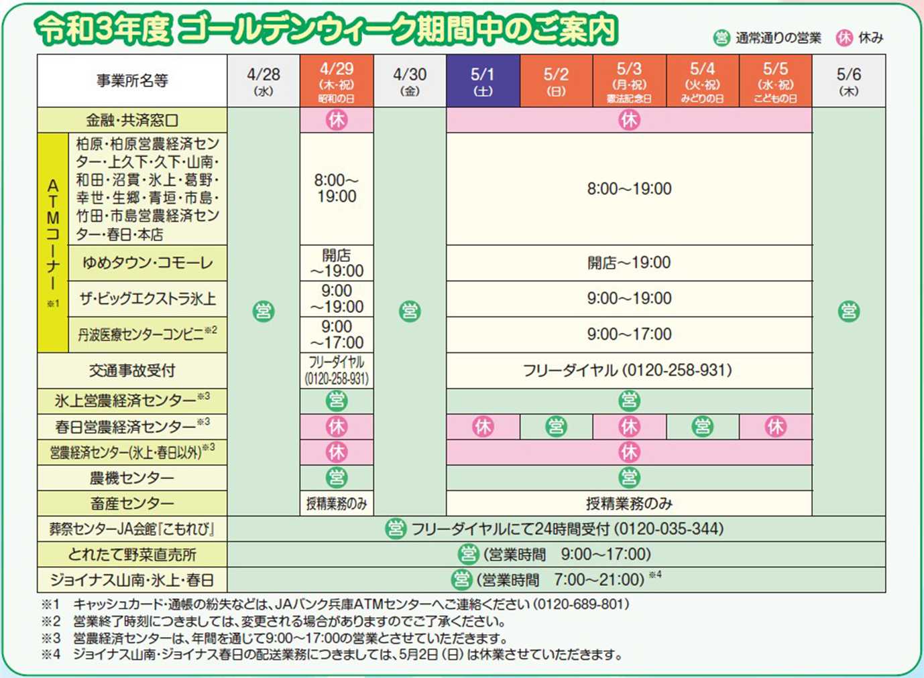Select the purple 5/1 (土) date header
This screenshot has width=924, height=678.
coord(483,80)
